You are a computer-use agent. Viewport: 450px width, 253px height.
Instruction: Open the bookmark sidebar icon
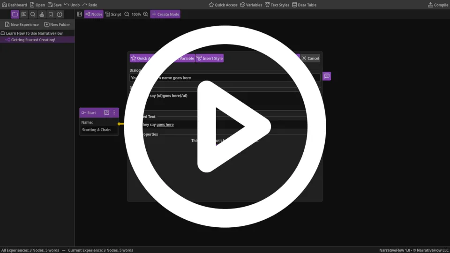point(51,14)
